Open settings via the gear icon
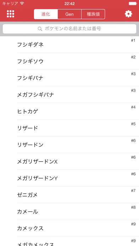This screenshot has height=246, width=139. [x=128, y=14]
